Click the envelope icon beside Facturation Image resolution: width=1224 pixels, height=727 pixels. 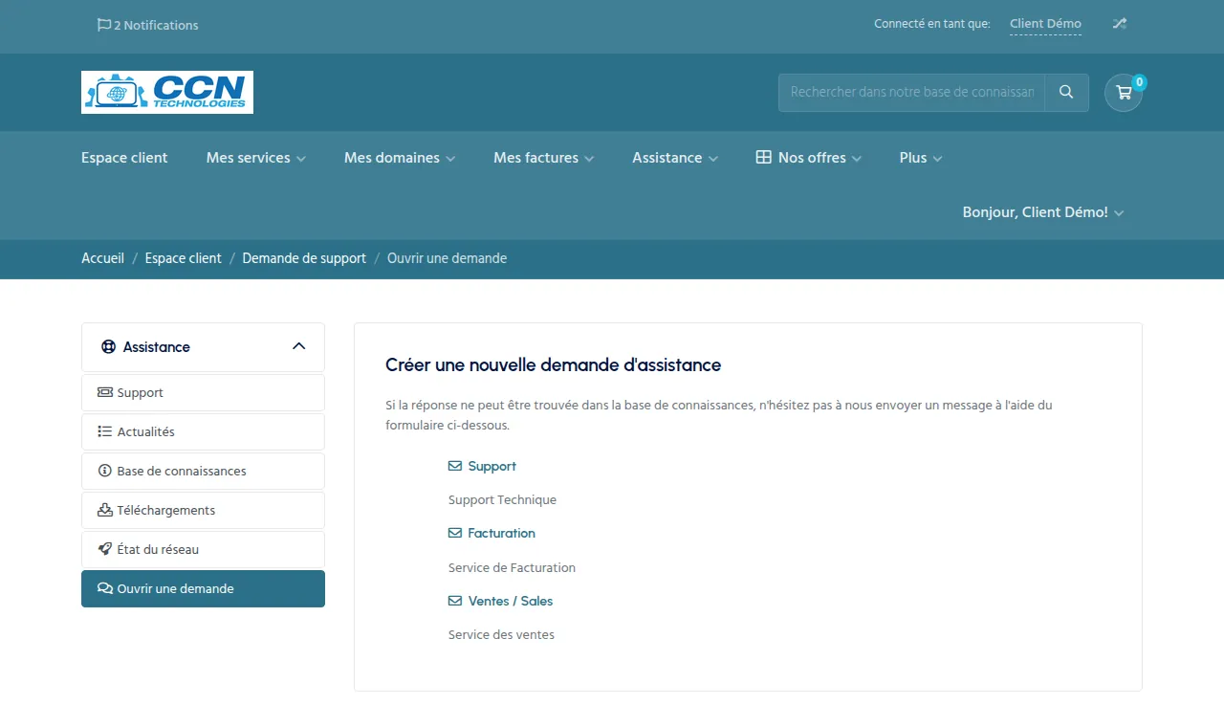tap(455, 534)
